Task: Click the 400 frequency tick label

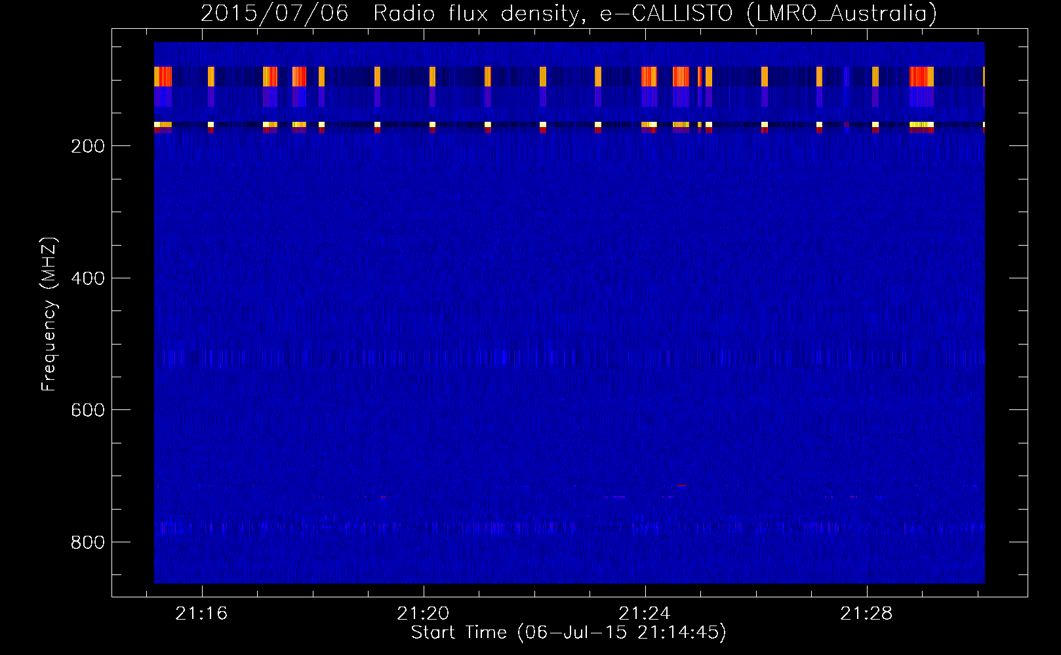Action: point(88,278)
